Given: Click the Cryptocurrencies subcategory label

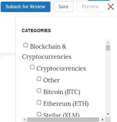Looking at the screenshot, I should pos(61,69).
